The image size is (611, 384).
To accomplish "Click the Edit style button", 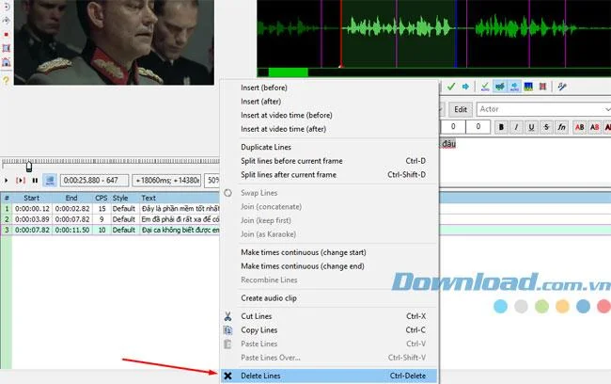I will [x=461, y=109].
